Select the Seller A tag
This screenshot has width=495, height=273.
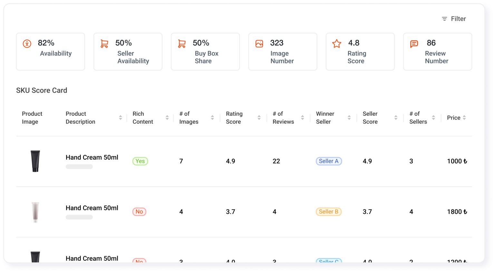[329, 161]
